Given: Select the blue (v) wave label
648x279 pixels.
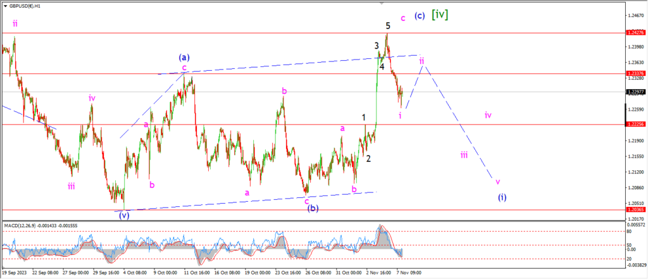Looking at the screenshot, I should tap(124, 215).
